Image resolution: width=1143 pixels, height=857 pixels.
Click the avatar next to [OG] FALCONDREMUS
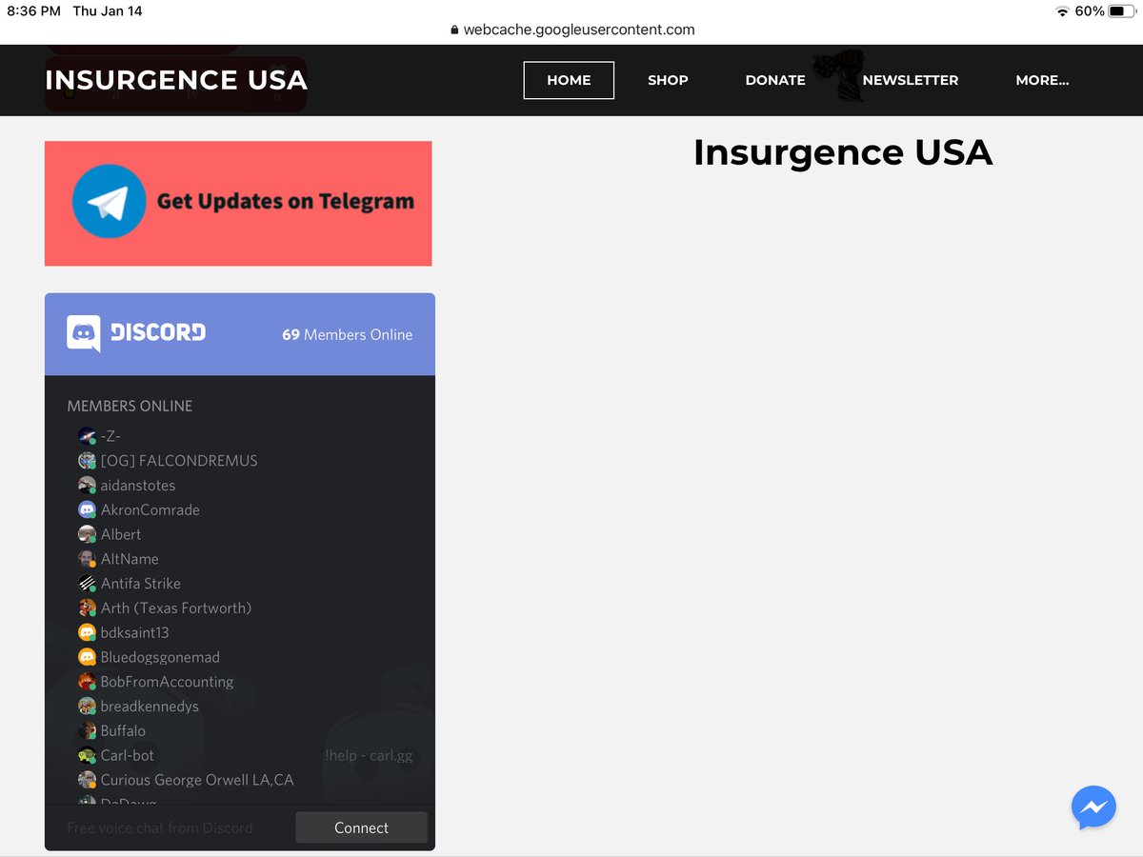click(87, 461)
